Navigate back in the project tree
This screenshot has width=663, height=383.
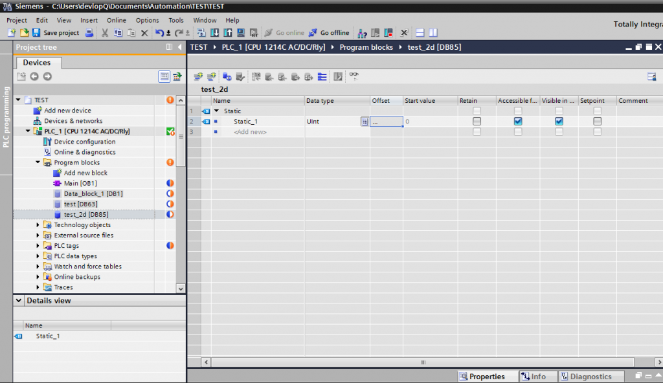34,76
